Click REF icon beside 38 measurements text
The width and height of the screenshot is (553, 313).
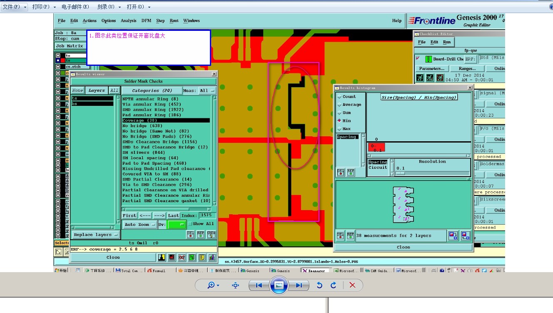(x=351, y=235)
